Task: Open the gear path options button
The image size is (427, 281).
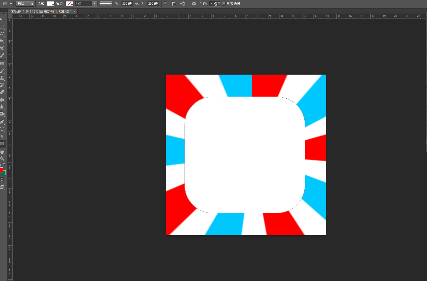Action: click(194, 4)
